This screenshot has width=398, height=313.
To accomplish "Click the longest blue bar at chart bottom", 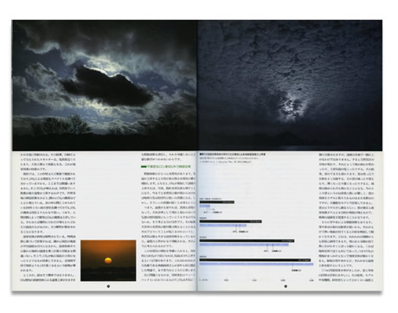I will tap(256, 264).
